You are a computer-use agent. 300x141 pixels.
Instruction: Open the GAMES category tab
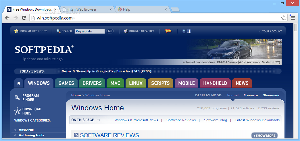(66, 83)
